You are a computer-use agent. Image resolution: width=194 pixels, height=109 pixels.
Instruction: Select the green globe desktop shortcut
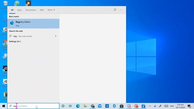pos(17,3)
